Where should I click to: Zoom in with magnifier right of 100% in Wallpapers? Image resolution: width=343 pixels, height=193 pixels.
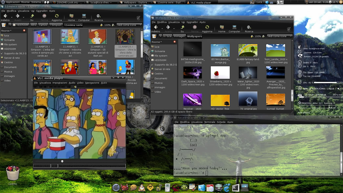(x=264, y=36)
